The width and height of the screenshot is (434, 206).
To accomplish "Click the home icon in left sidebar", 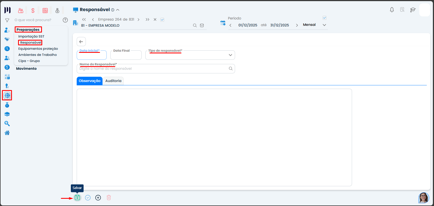I will [x=7, y=133].
